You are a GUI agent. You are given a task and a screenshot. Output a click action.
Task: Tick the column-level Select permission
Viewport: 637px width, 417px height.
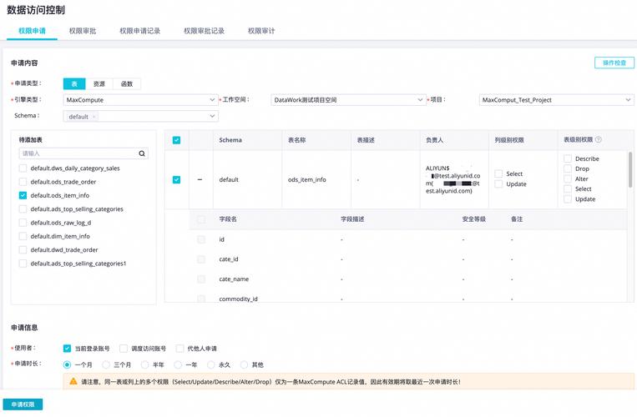click(498, 173)
